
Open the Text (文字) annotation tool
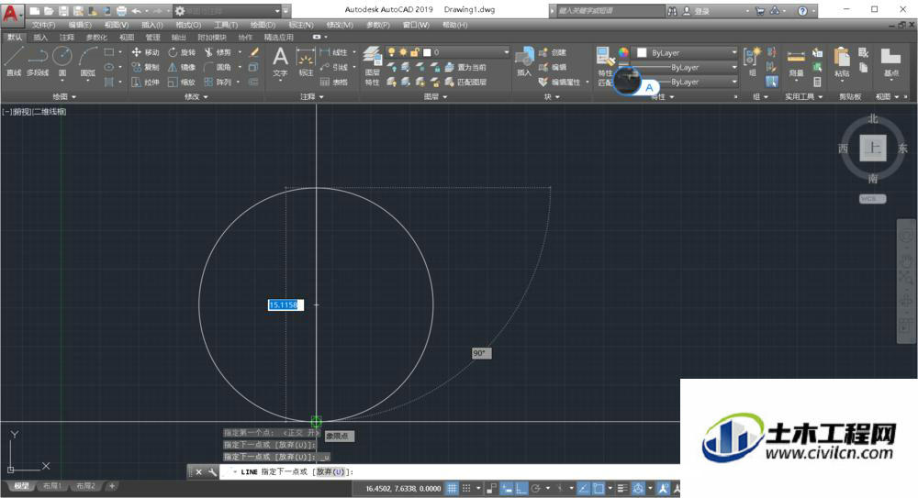point(280,61)
